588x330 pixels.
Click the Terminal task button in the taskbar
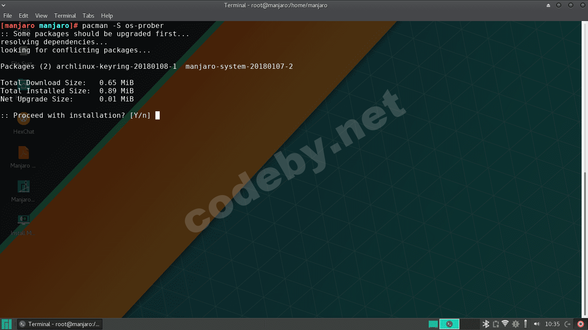(x=59, y=324)
